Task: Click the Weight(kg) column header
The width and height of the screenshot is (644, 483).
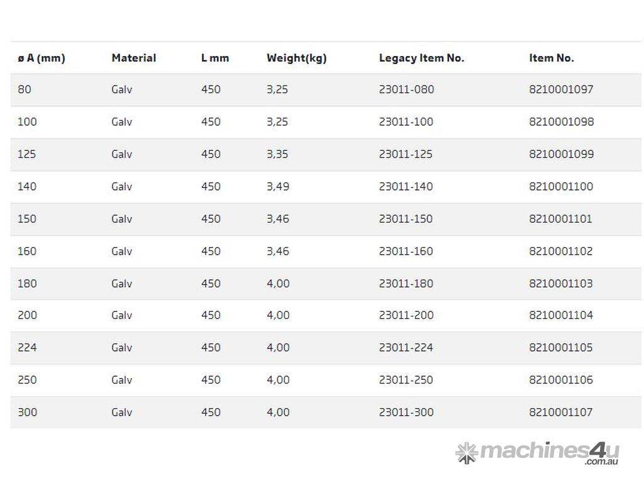Action: click(296, 58)
